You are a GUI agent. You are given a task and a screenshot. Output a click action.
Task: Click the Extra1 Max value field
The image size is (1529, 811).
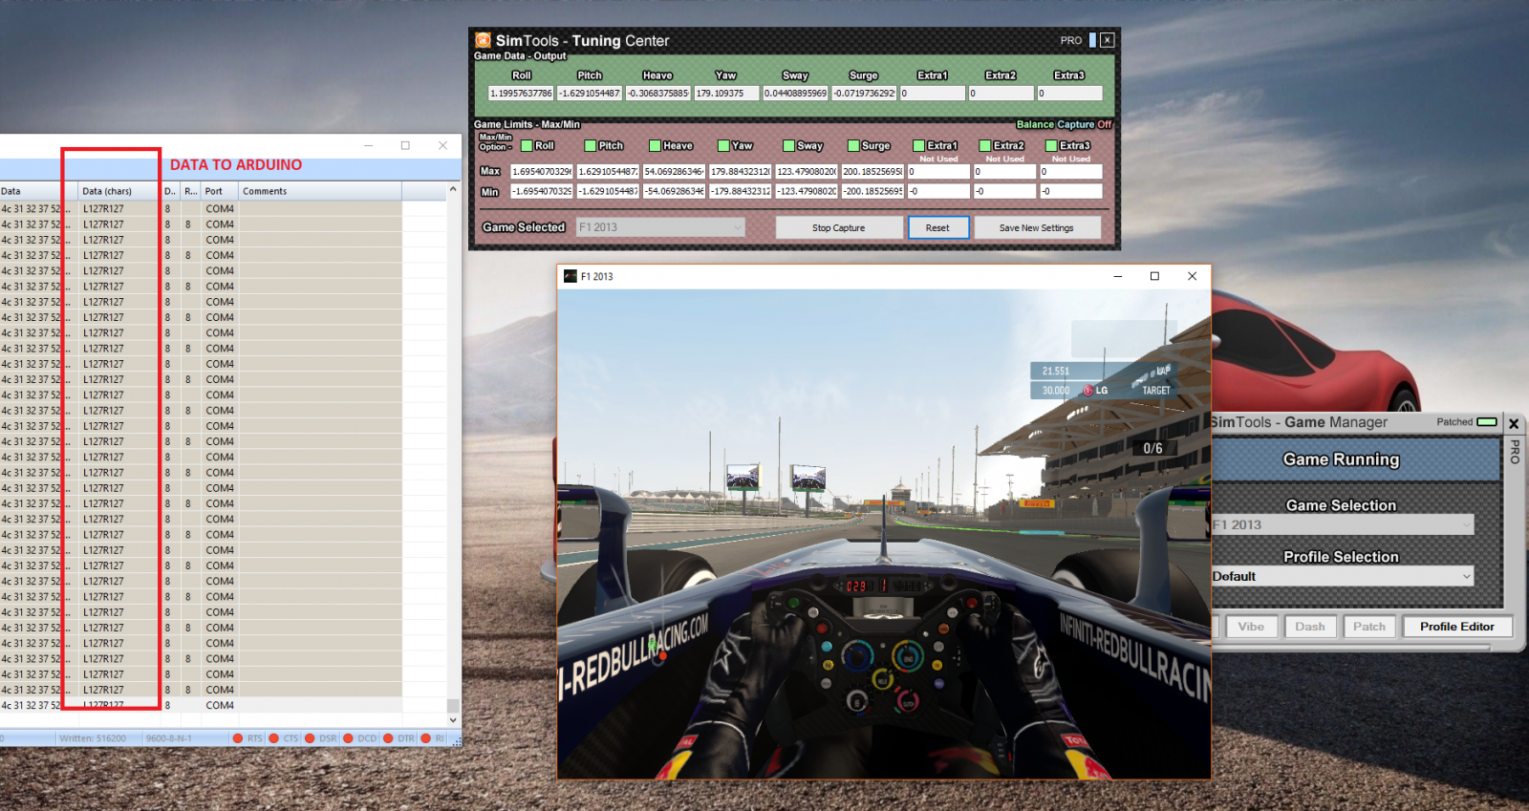[938, 172]
